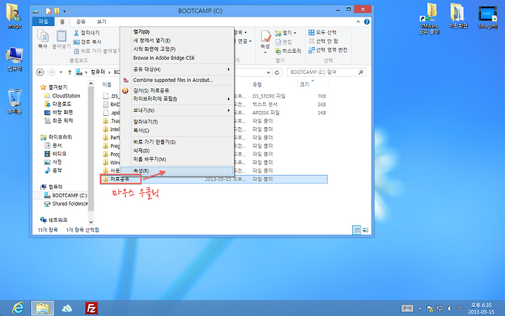Choose 이름 바꾸기(M) in context menu
The width and height of the screenshot is (505, 316).
tap(177, 159)
